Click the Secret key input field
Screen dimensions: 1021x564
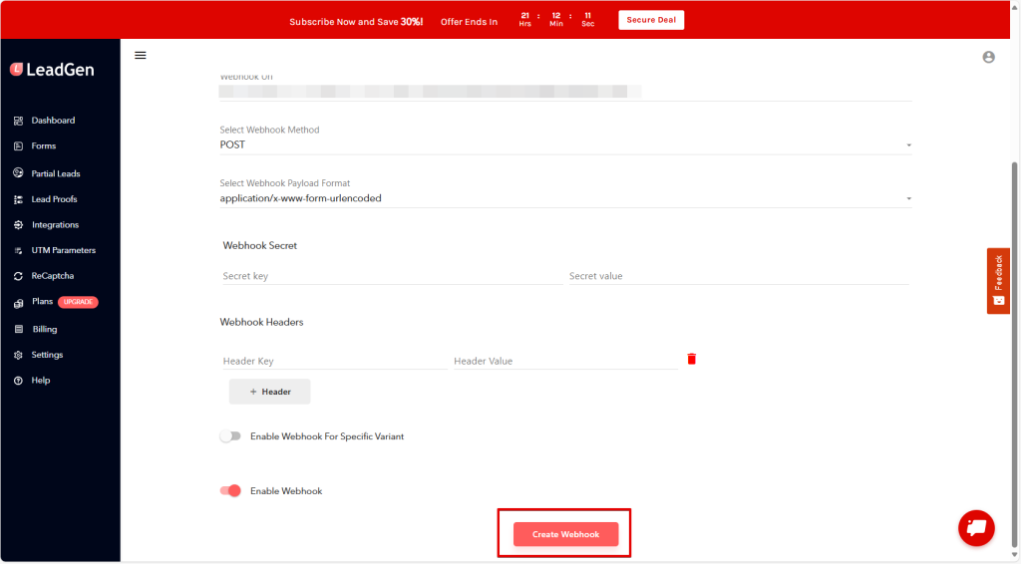tap(391, 276)
